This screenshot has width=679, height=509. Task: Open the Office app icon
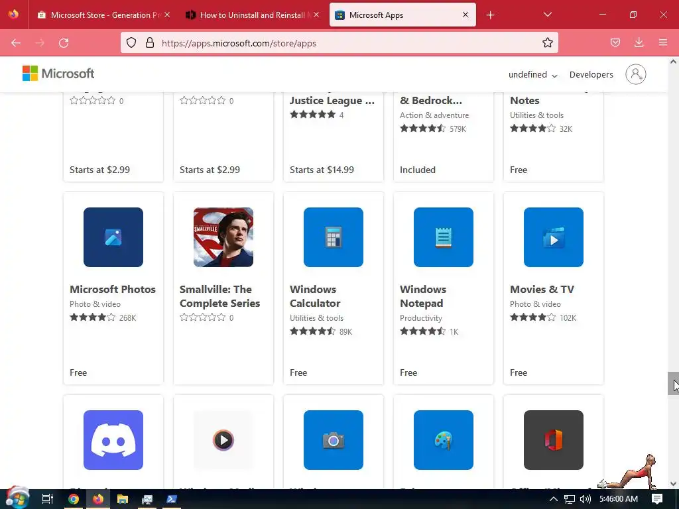553,440
